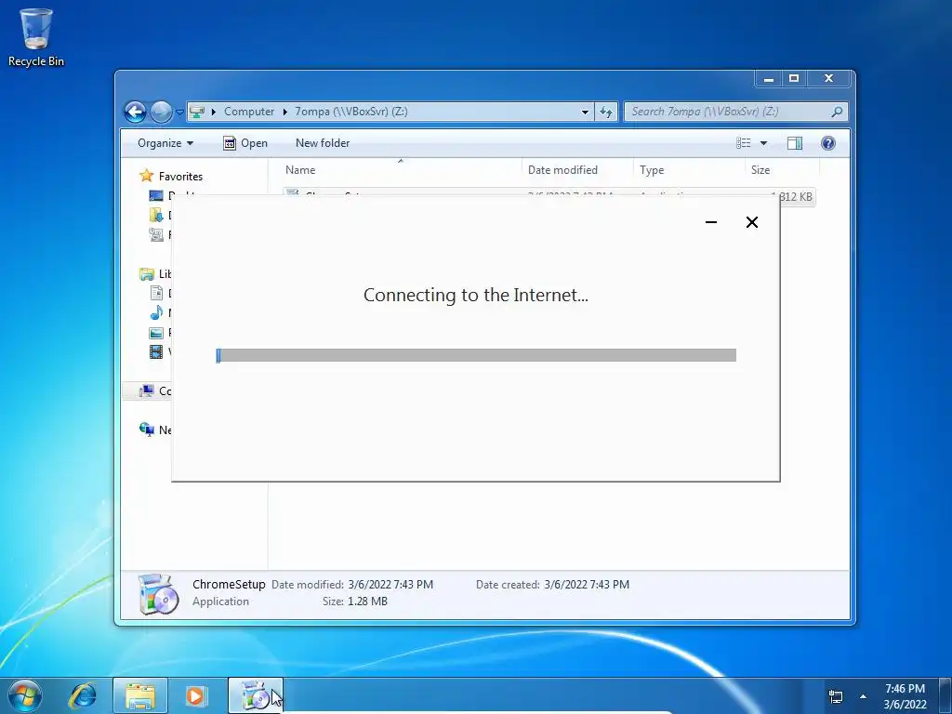Close the Explorer window
This screenshot has width=952, height=714.
828,79
